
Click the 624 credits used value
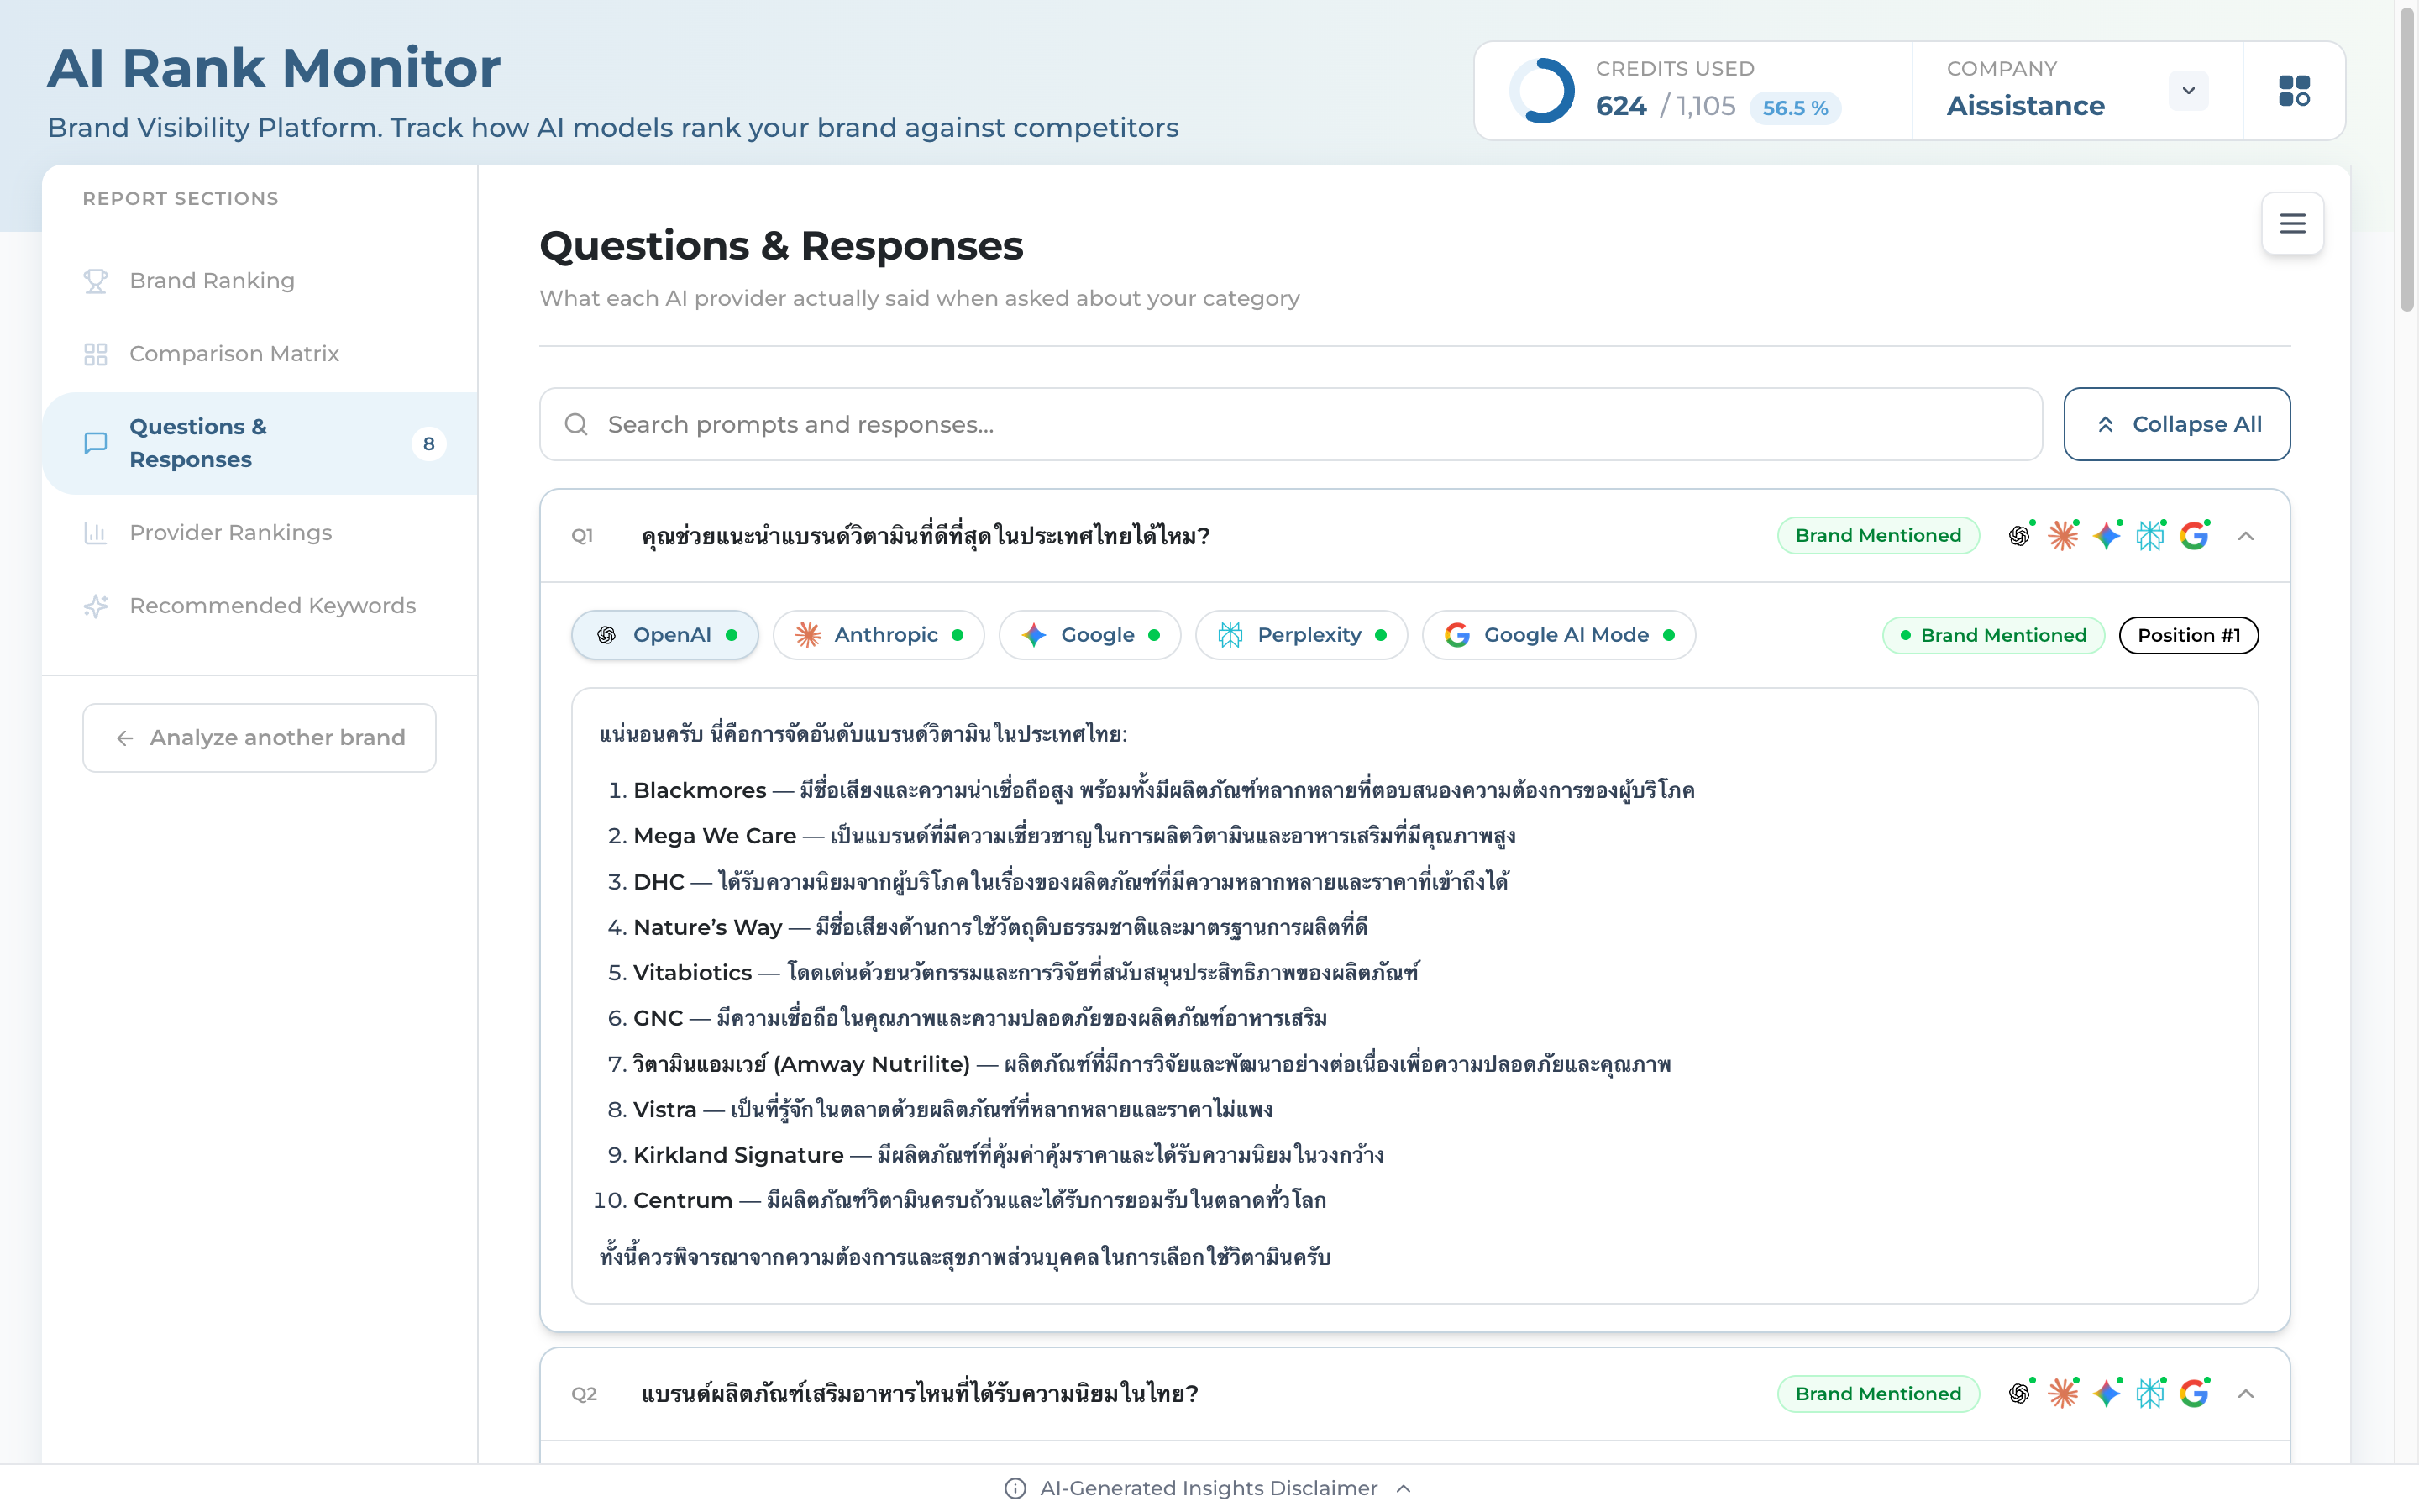pos(1620,105)
